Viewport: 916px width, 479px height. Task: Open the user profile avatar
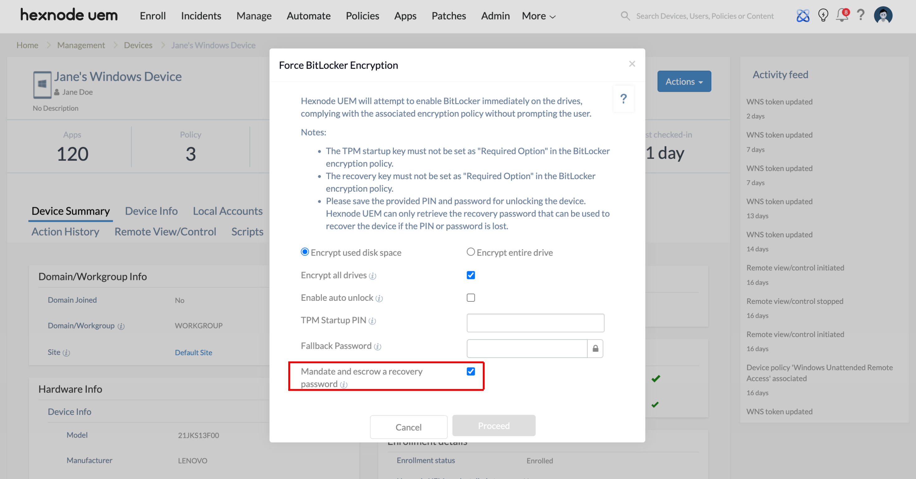883,15
